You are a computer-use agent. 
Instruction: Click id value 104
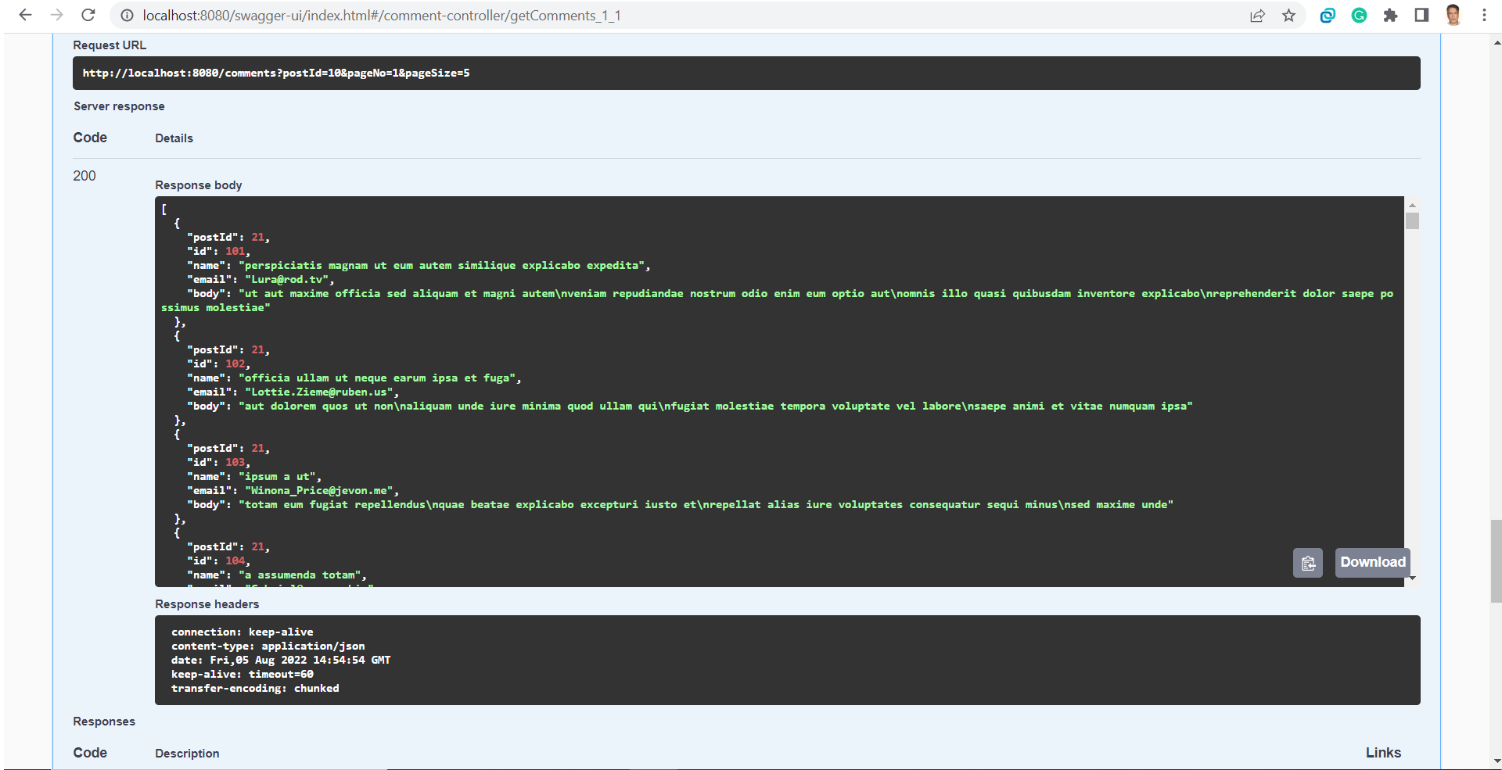click(235, 560)
